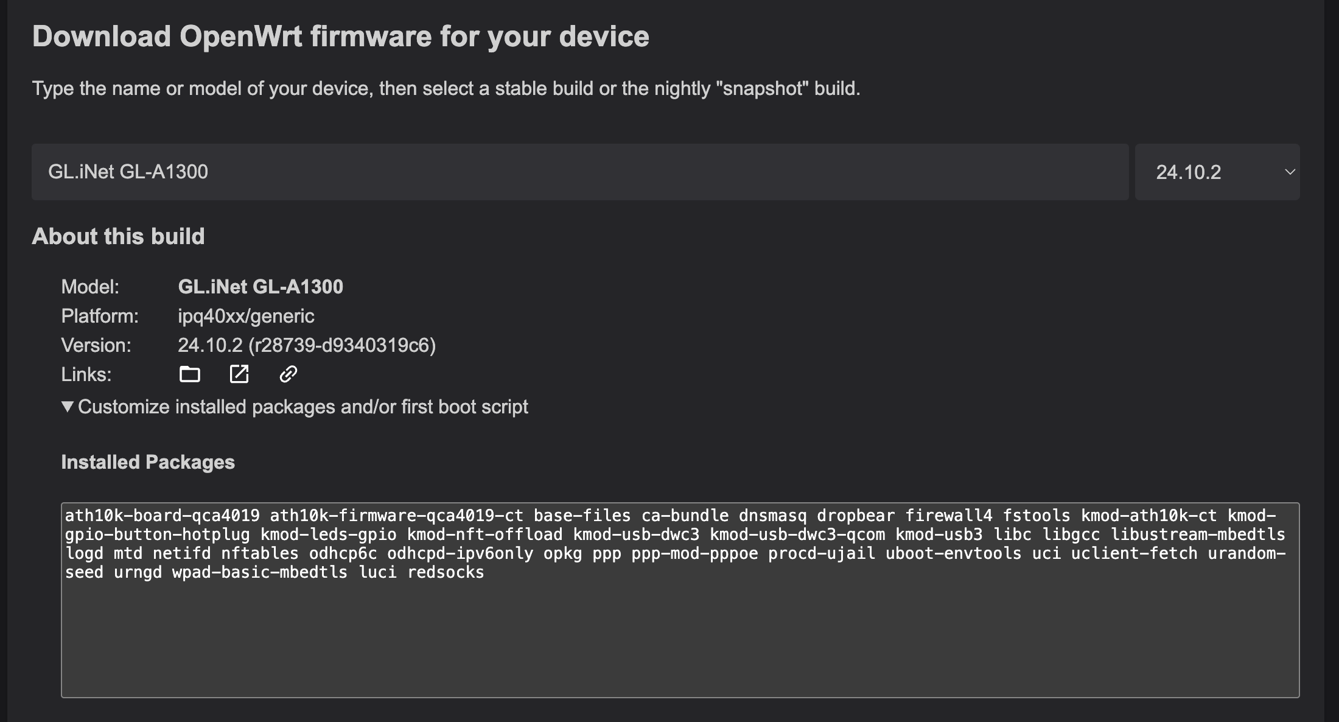Viewport: 1339px width, 722px height.
Task: Click the external-link icon beside Links
Action: (x=239, y=374)
